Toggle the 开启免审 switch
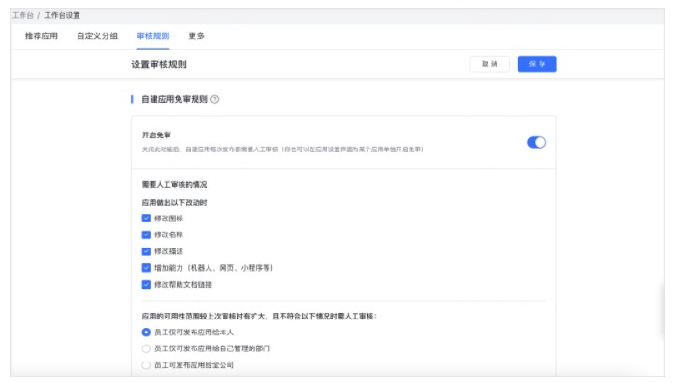Image resolution: width=677 pixels, height=383 pixels. (x=537, y=142)
